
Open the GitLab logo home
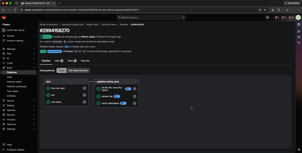click(x=4, y=18)
